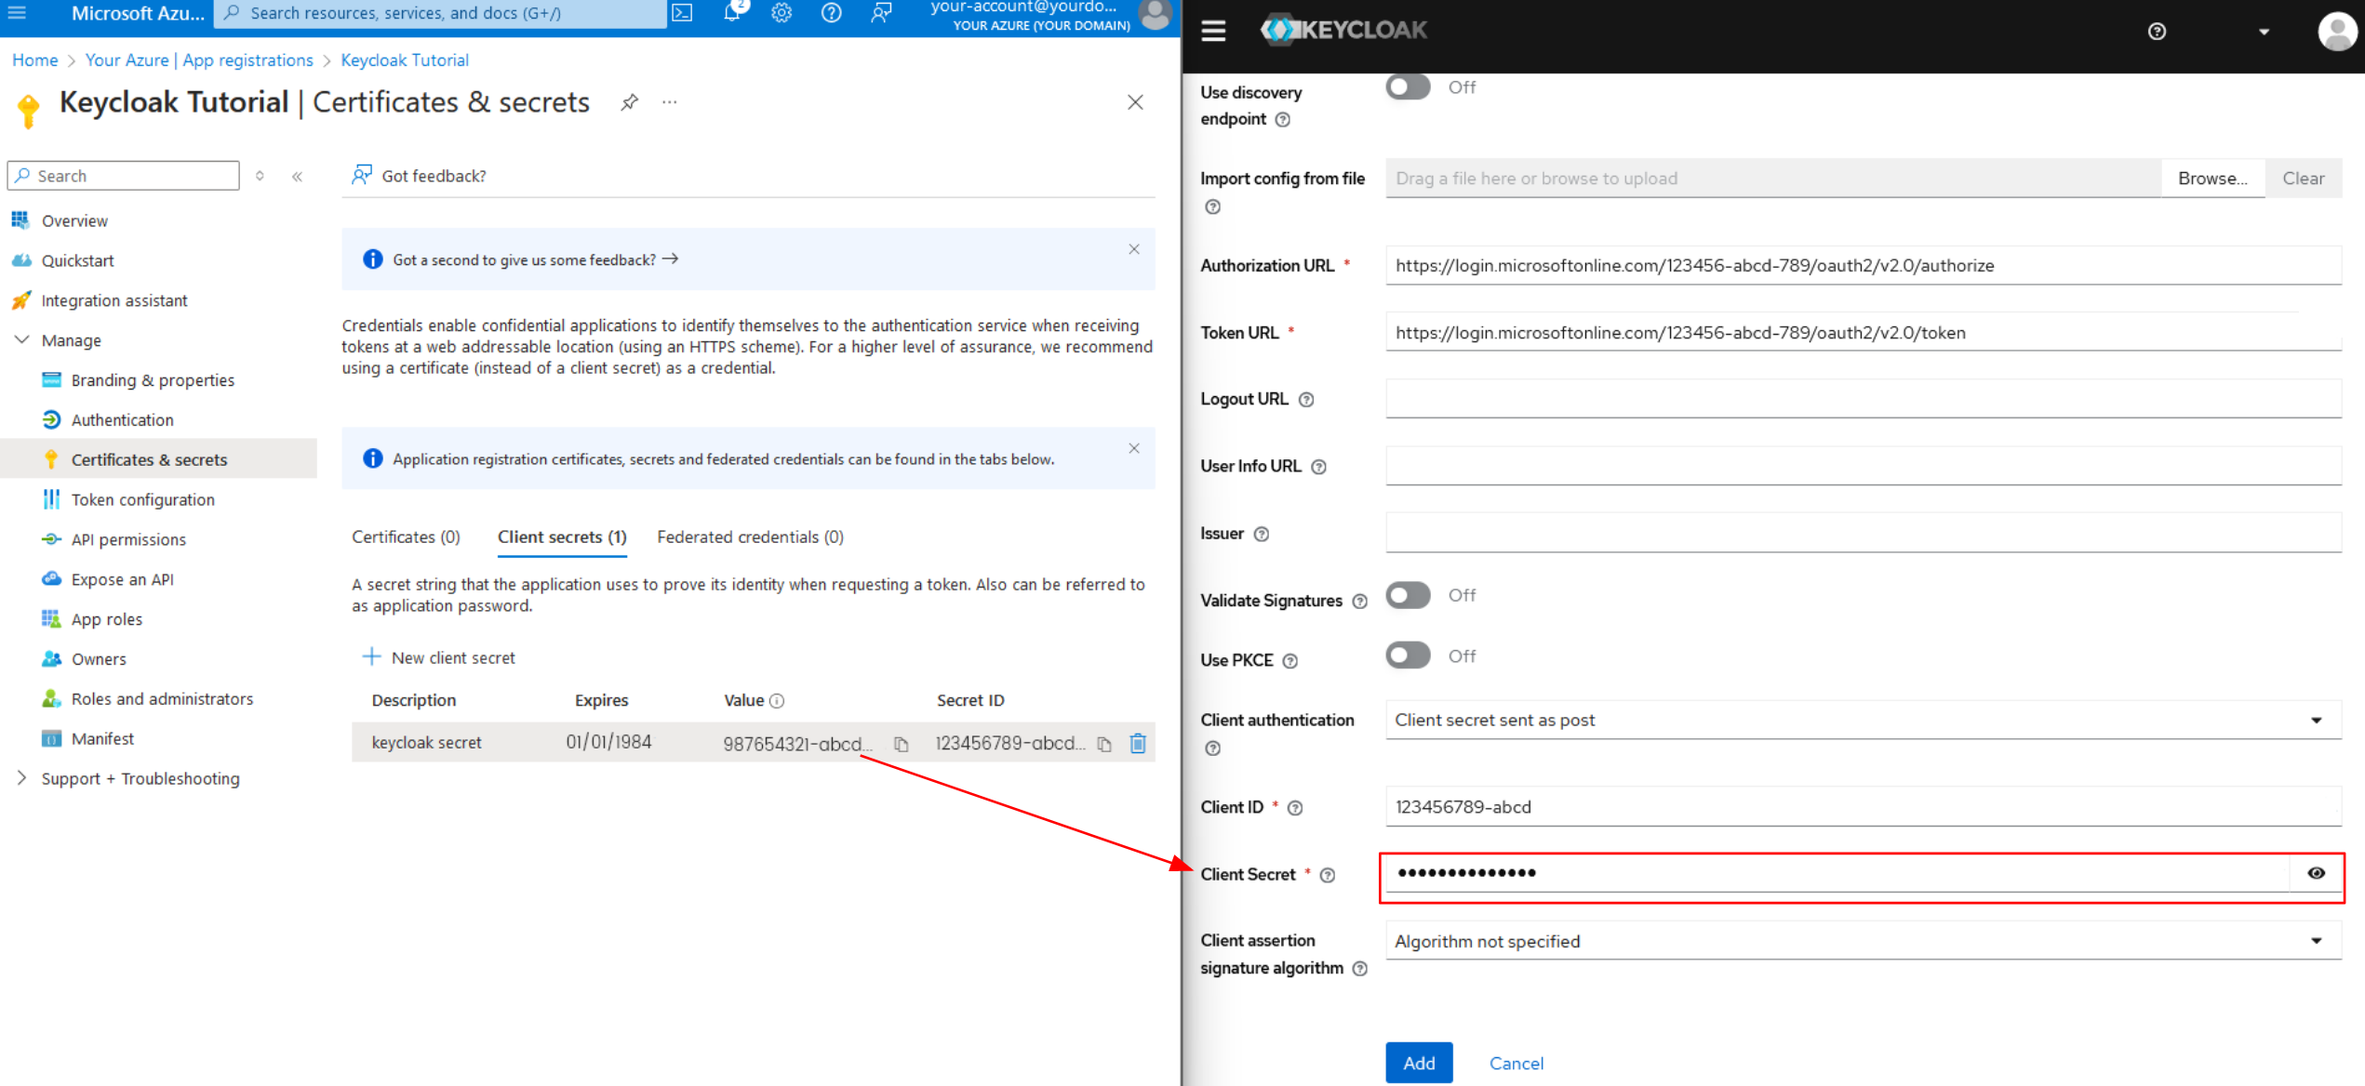The image size is (2365, 1086).
Task: Switch to Certificates (0) tab
Action: 406,537
